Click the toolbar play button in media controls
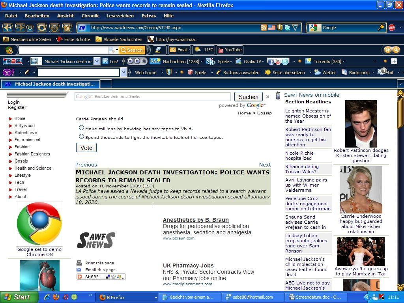404x303 pixels. [x=137, y=61]
